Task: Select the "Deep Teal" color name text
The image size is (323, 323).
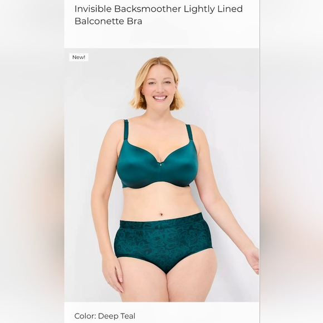Action: 116,316
